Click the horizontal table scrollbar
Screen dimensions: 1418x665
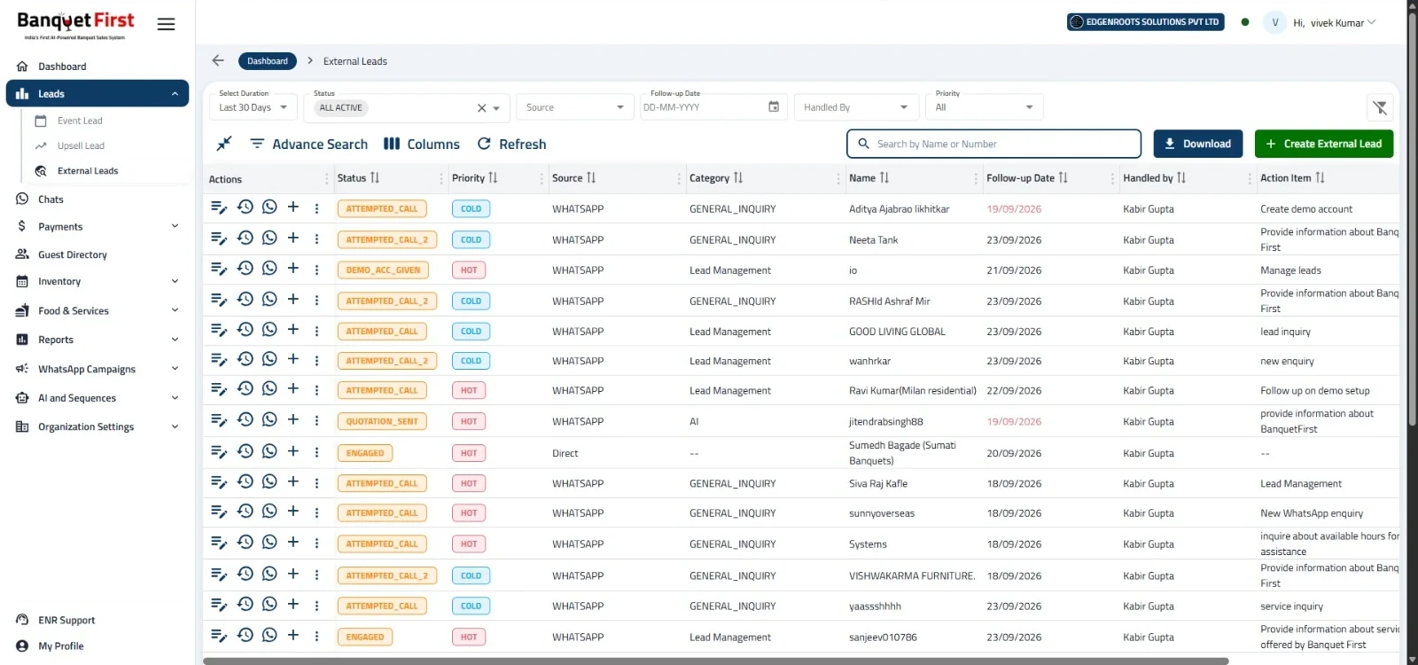pyautogui.click(x=715, y=661)
